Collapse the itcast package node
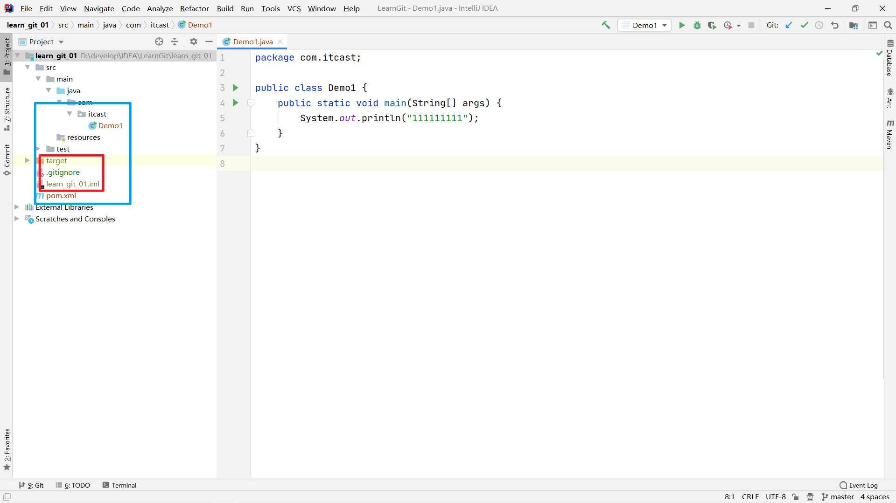This screenshot has height=503, width=896. point(70,114)
